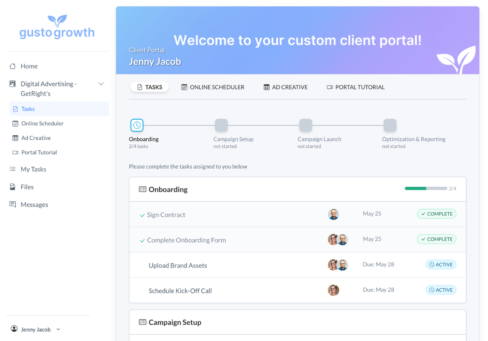This screenshot has width=488, height=341.
Task: Click the checkmark beside Complete Onboarding Form
Action: pyautogui.click(x=142, y=241)
